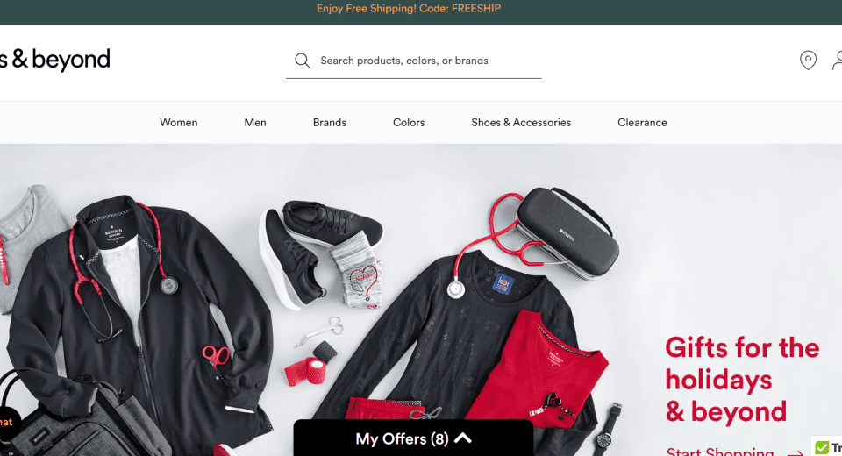Click the search magnifying glass icon
Image resolution: width=842 pixels, height=456 pixels.
click(303, 61)
